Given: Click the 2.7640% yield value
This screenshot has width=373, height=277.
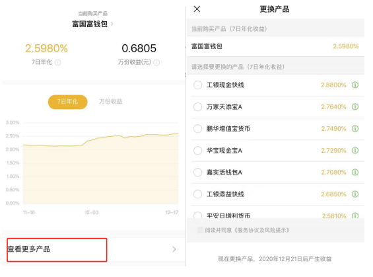Looking at the screenshot, I should click(333, 106).
